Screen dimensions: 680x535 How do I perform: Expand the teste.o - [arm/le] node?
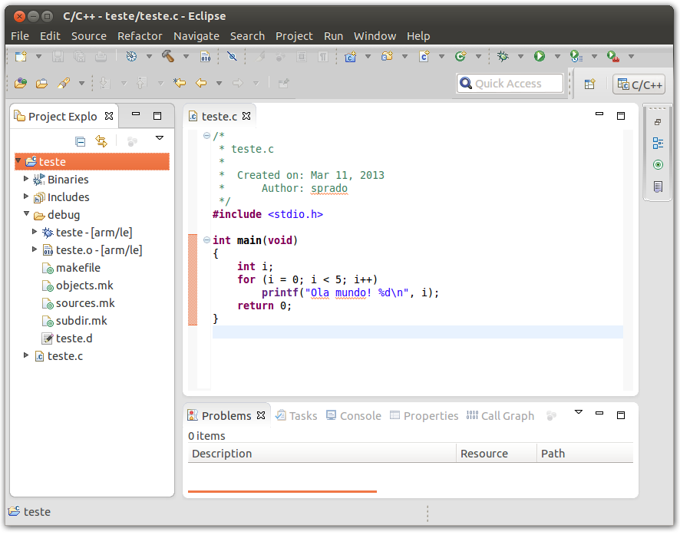[35, 249]
